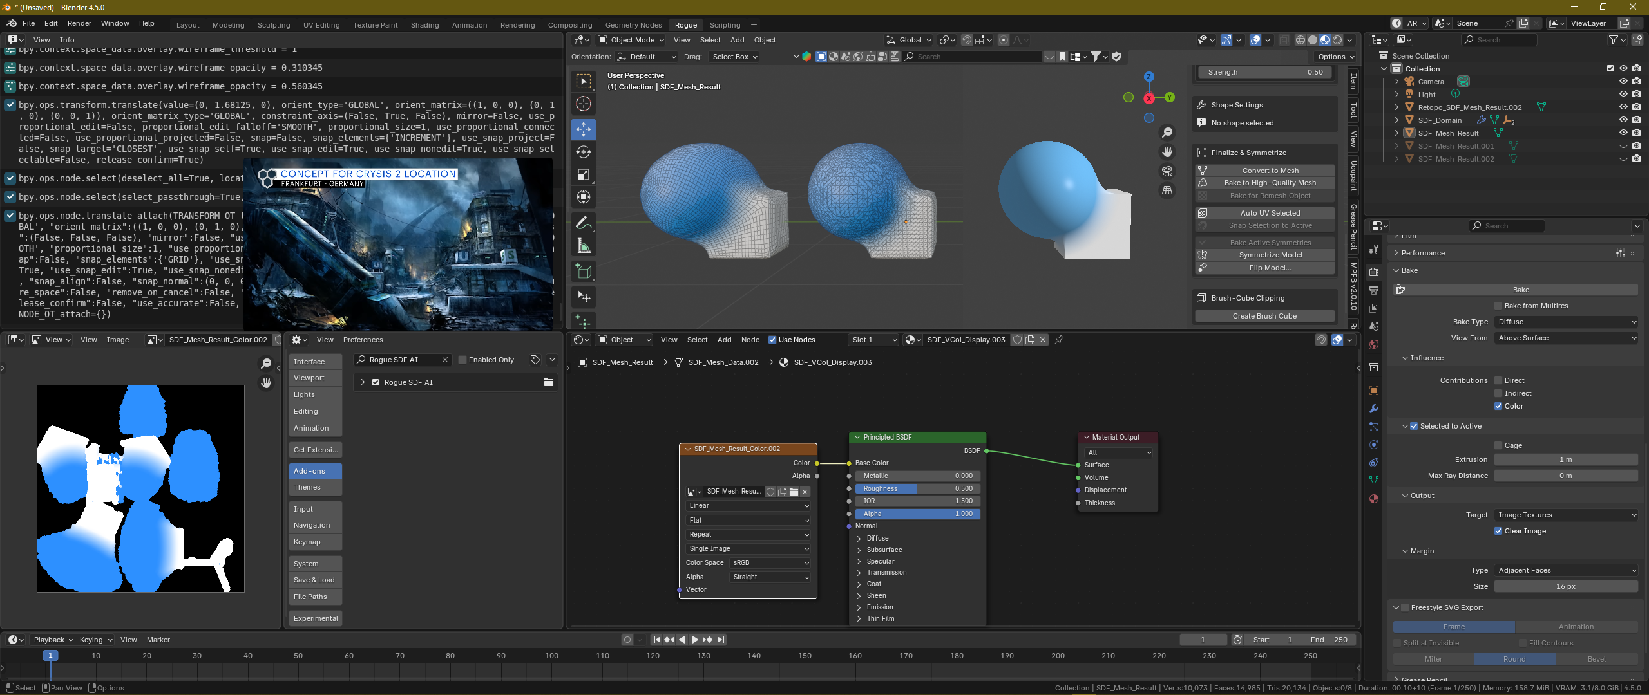Enable the Direct contribution checkbox
The image size is (1649, 695).
pos(1498,380)
